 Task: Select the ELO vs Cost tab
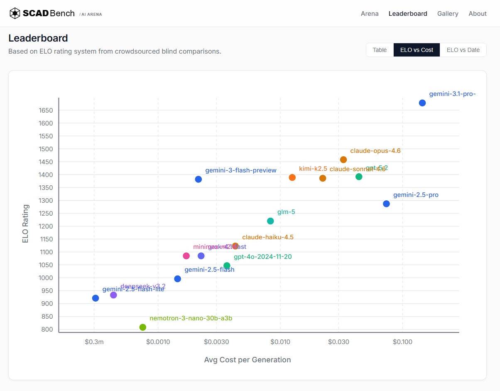pos(417,50)
